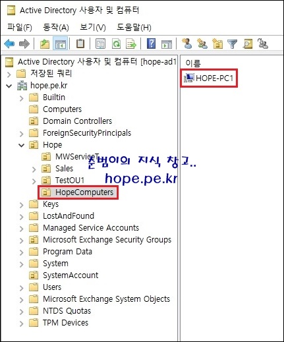Click the clipboard paste toolbar icon
Screen dimensions: 284x342
(80, 43)
